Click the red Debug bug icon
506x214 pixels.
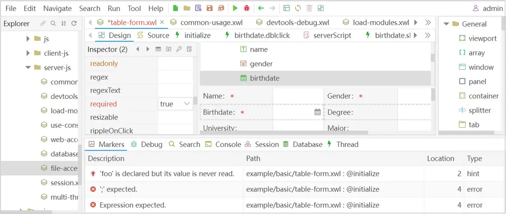click(x=247, y=8)
